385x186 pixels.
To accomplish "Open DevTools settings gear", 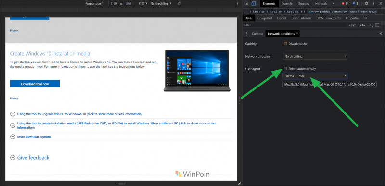I will point(366,4).
